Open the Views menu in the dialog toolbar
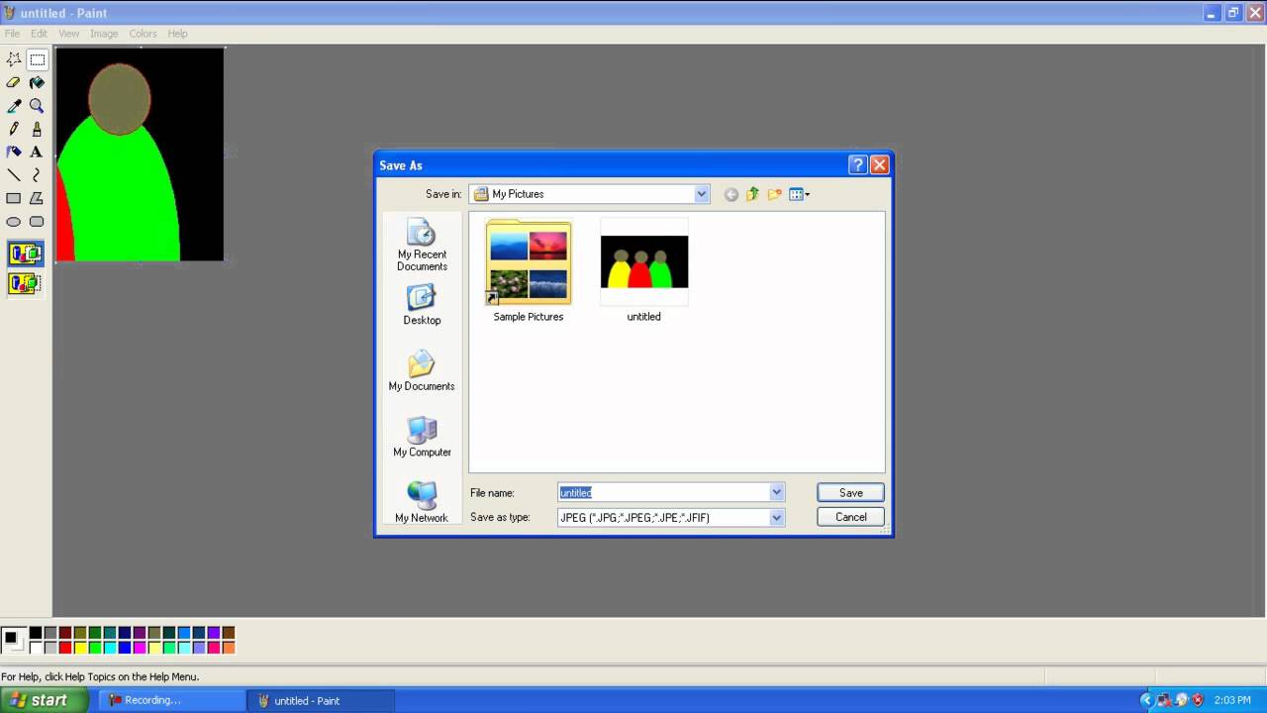 (x=799, y=194)
